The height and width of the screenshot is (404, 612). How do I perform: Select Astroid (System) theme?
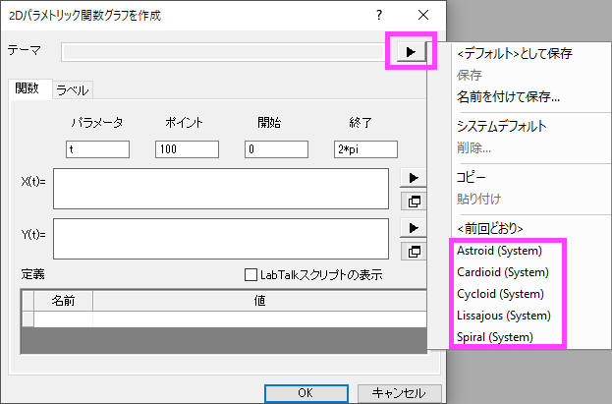pos(500,251)
